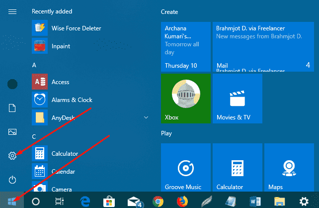The image size is (319, 208).
Task: Click the Calculator icon in app list
Action: coord(40,153)
